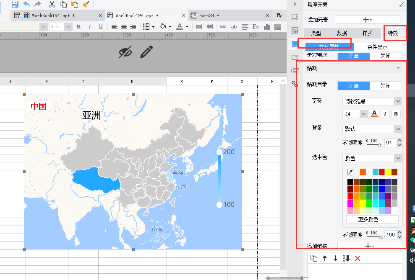Image resolution: width=415 pixels, height=280 pixels.
Task: Open the document tab list dropdown
Action: click(279, 15)
